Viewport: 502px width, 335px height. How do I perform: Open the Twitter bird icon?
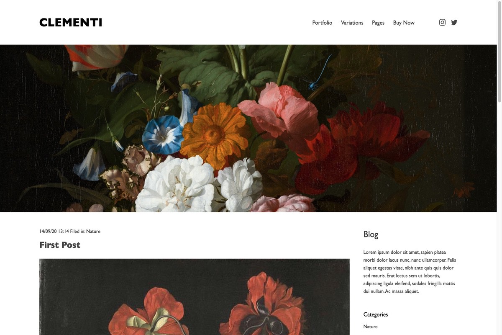click(454, 23)
